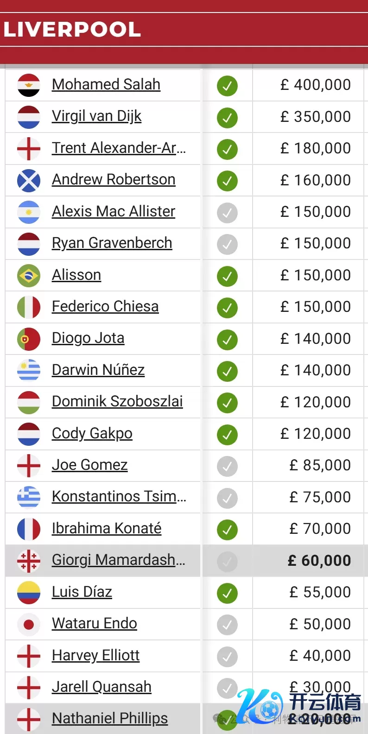This screenshot has width=368, height=734.
Task: Open the Cody Gakpo player link
Action: (x=92, y=433)
